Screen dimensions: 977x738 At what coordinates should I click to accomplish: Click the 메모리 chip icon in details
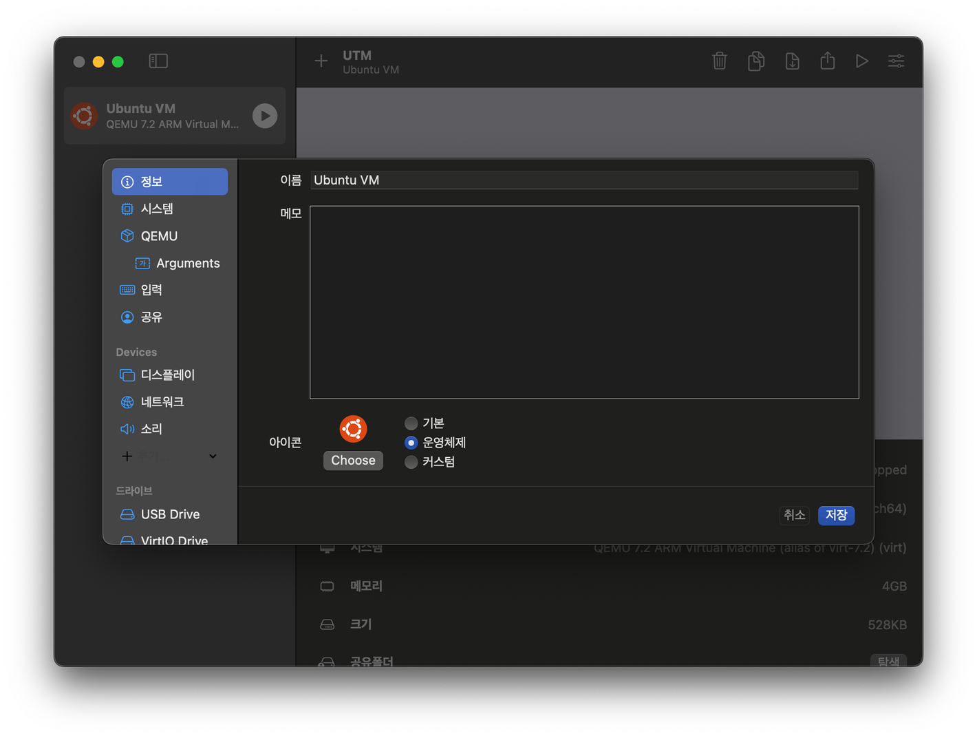tap(328, 587)
